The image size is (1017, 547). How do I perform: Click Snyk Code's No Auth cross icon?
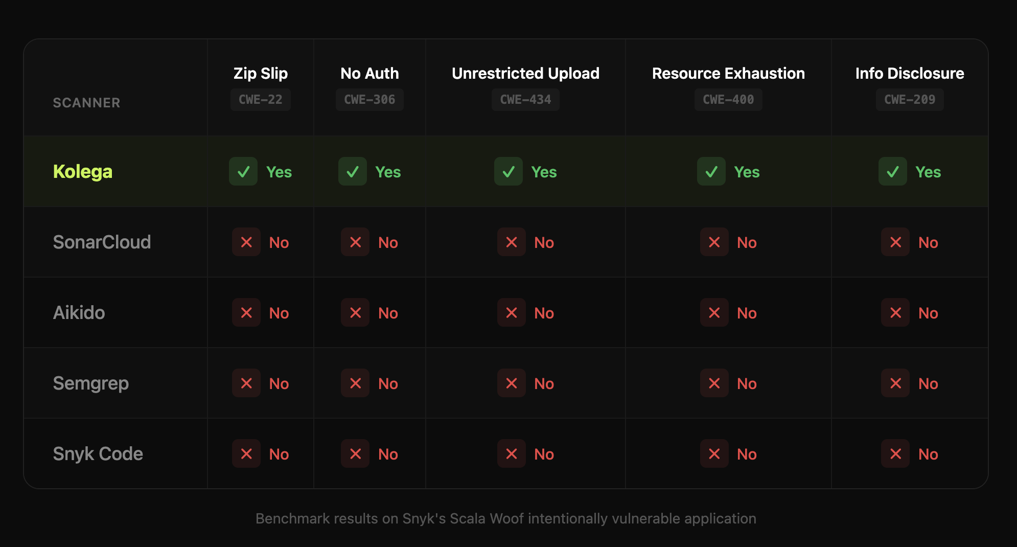[355, 453]
